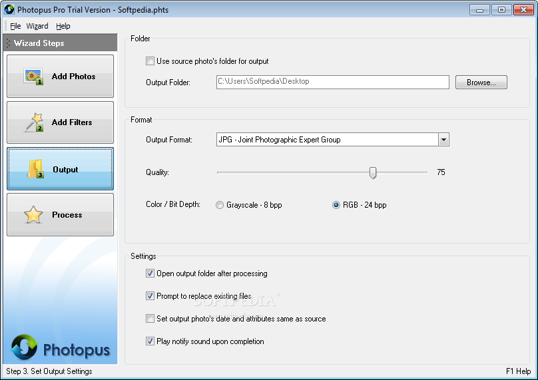
Task: Open the Wizard menu
Action: coord(37,26)
